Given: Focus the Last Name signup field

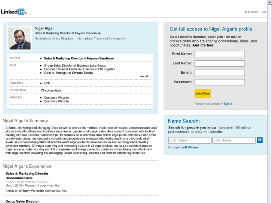Looking at the screenshot, I should pyautogui.click(x=220, y=63).
